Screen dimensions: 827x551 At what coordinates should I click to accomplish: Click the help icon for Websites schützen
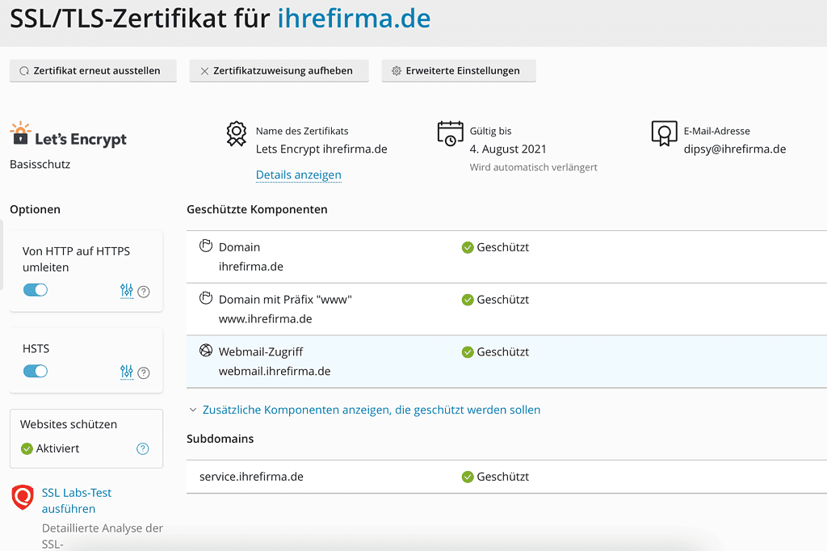(143, 448)
